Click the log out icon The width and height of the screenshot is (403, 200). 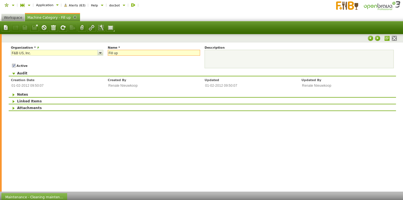tap(133, 5)
